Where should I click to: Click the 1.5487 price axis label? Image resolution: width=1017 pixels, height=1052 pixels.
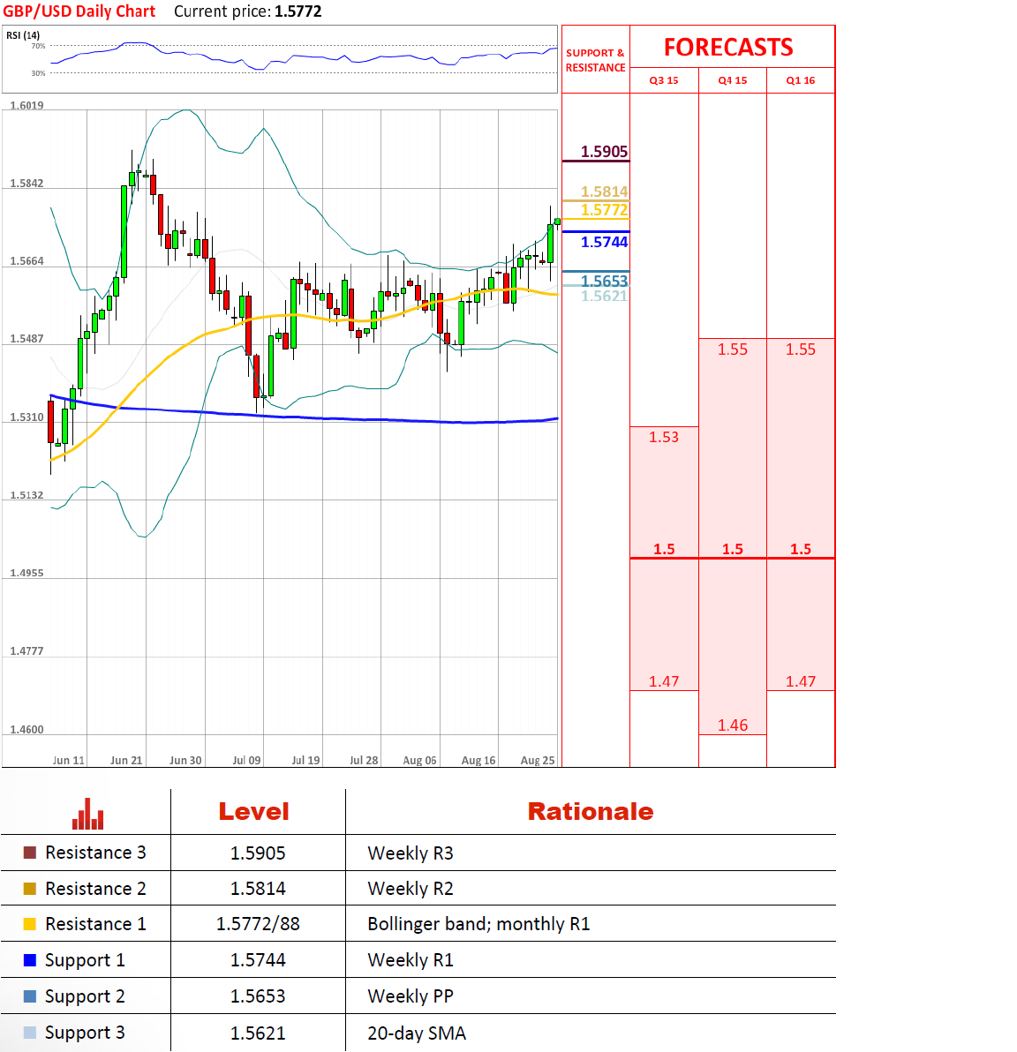[26, 339]
